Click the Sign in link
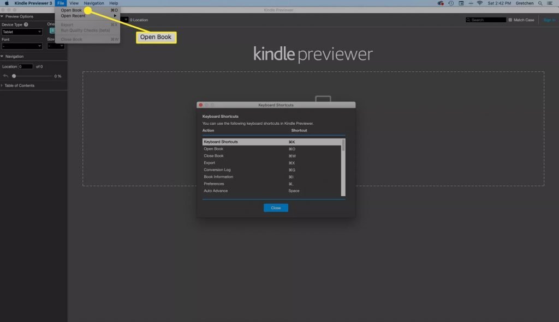This screenshot has height=322, width=559. click(549, 20)
